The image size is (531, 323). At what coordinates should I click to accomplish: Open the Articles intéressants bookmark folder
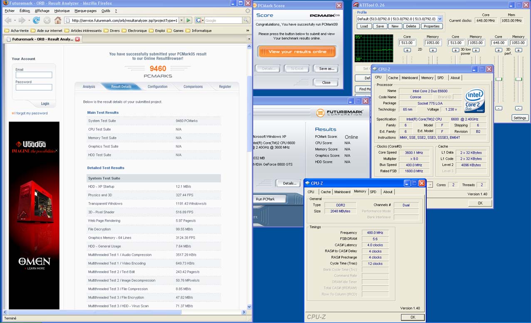click(83, 30)
